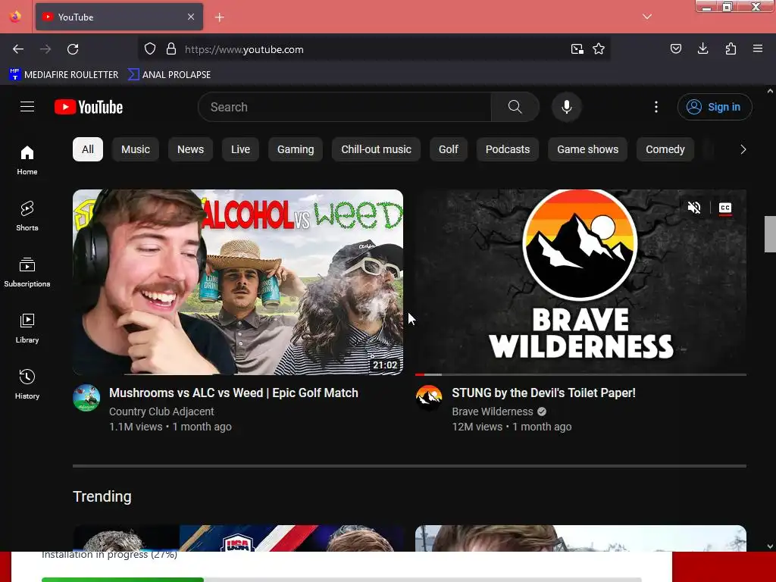Click the installation progress bar
This screenshot has height=582, width=776.
coord(341,580)
